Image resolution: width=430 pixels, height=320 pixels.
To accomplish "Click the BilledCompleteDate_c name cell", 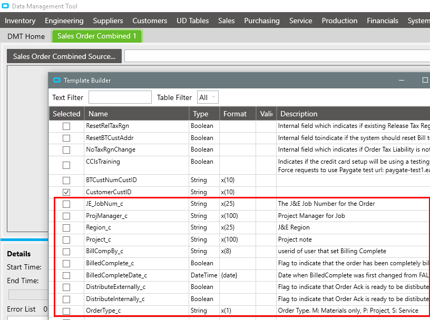I will click(x=136, y=275).
